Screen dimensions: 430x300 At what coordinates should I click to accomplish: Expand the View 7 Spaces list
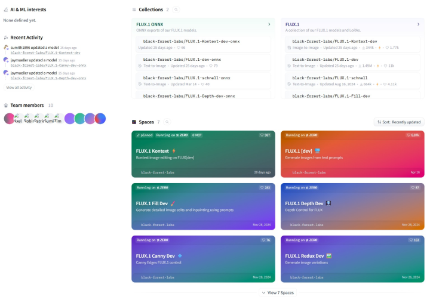pos(278,293)
